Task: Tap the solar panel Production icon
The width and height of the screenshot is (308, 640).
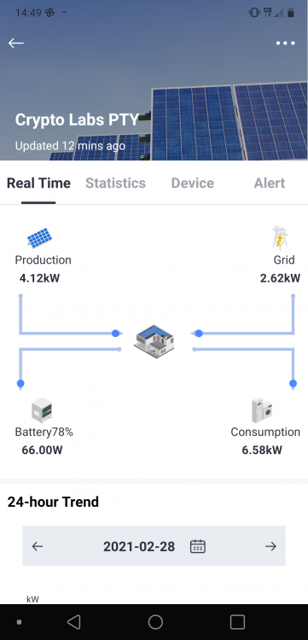Action: [x=39, y=237]
